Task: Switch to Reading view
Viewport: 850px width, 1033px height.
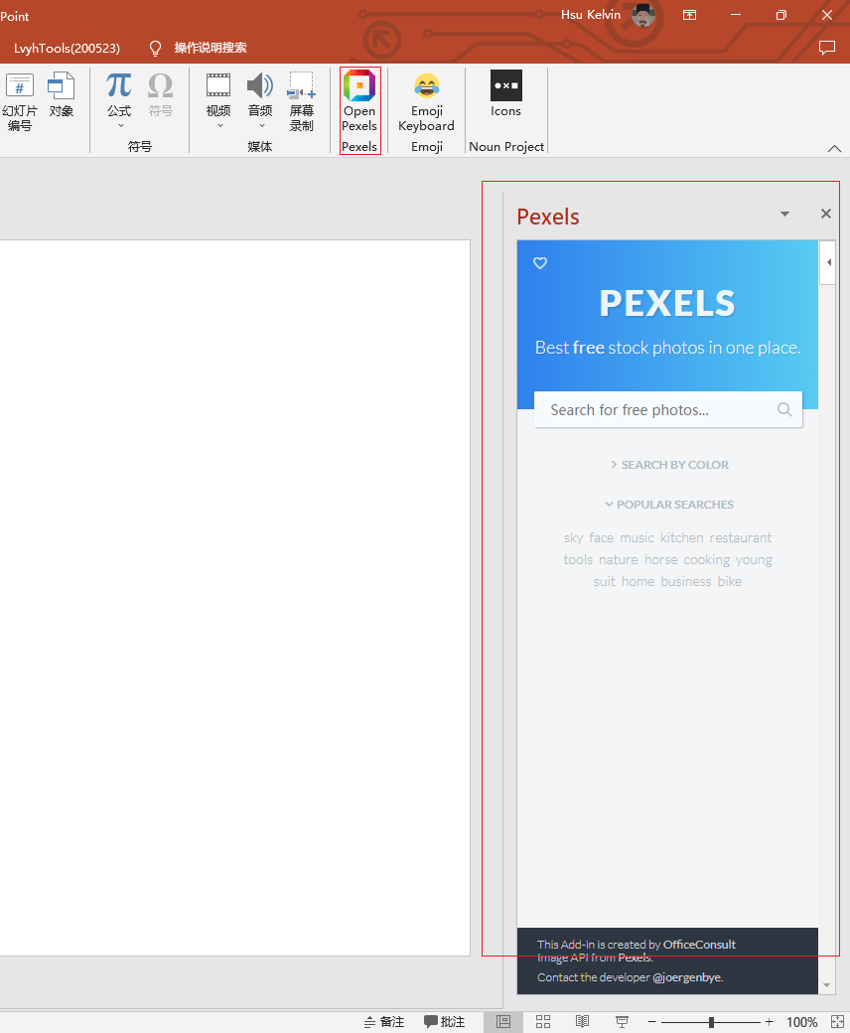Action: [x=582, y=1022]
